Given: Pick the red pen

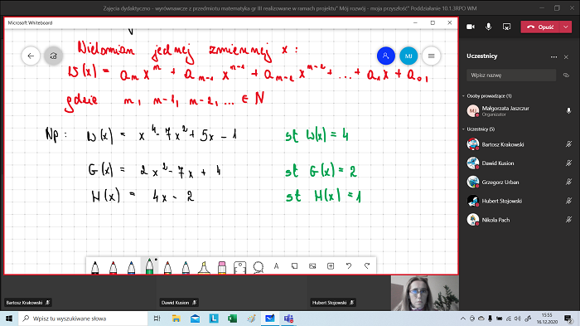Looking at the screenshot, I should click(114, 267).
